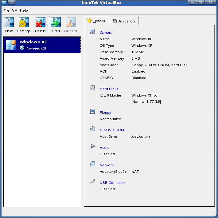Select the Windows XP machine in list

(x=42, y=45)
